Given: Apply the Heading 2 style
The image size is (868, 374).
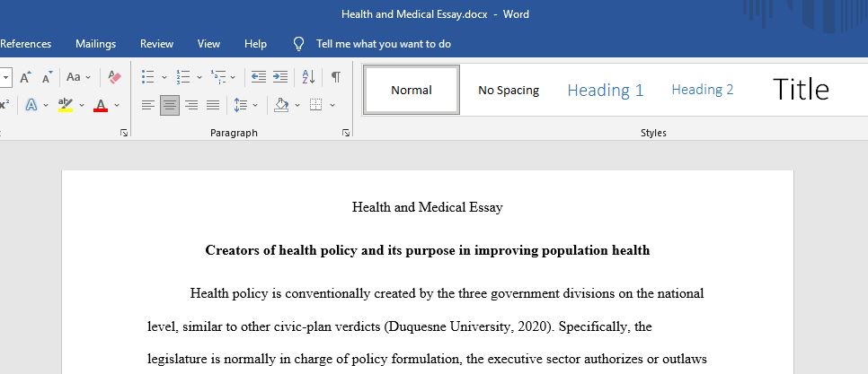Looking at the screenshot, I should point(703,90).
